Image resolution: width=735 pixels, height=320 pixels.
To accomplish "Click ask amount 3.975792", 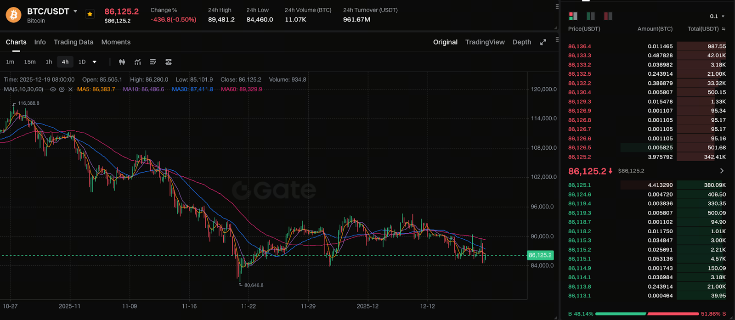I will click(660, 157).
